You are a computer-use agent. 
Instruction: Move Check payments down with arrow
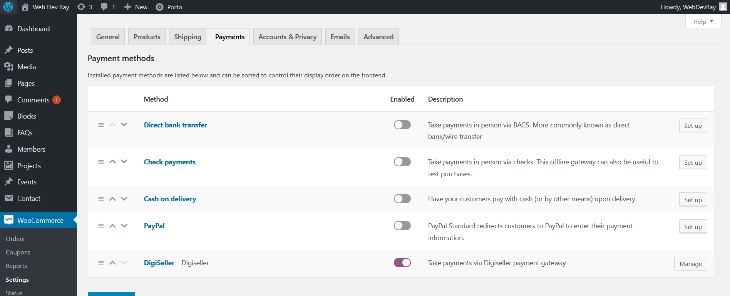coord(124,162)
